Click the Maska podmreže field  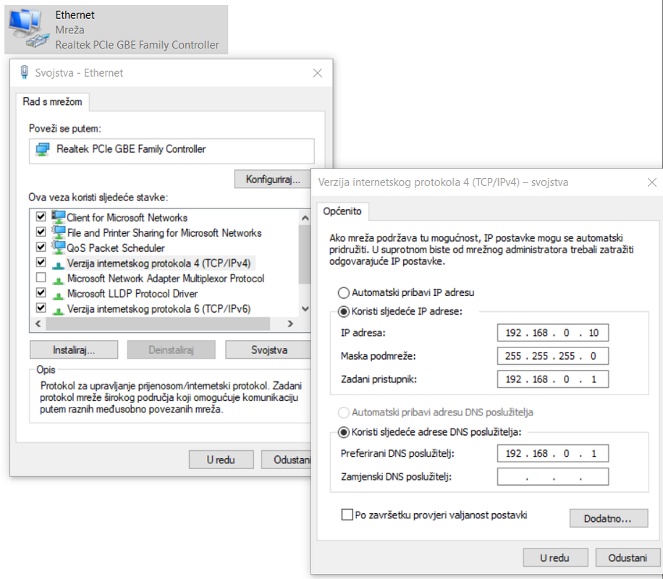[553, 356]
